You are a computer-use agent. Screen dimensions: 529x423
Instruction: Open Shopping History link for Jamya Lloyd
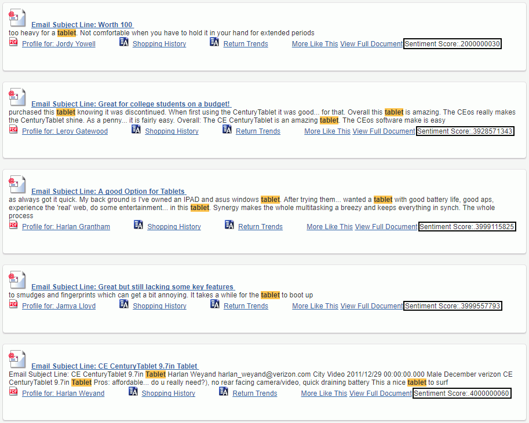[x=159, y=306]
